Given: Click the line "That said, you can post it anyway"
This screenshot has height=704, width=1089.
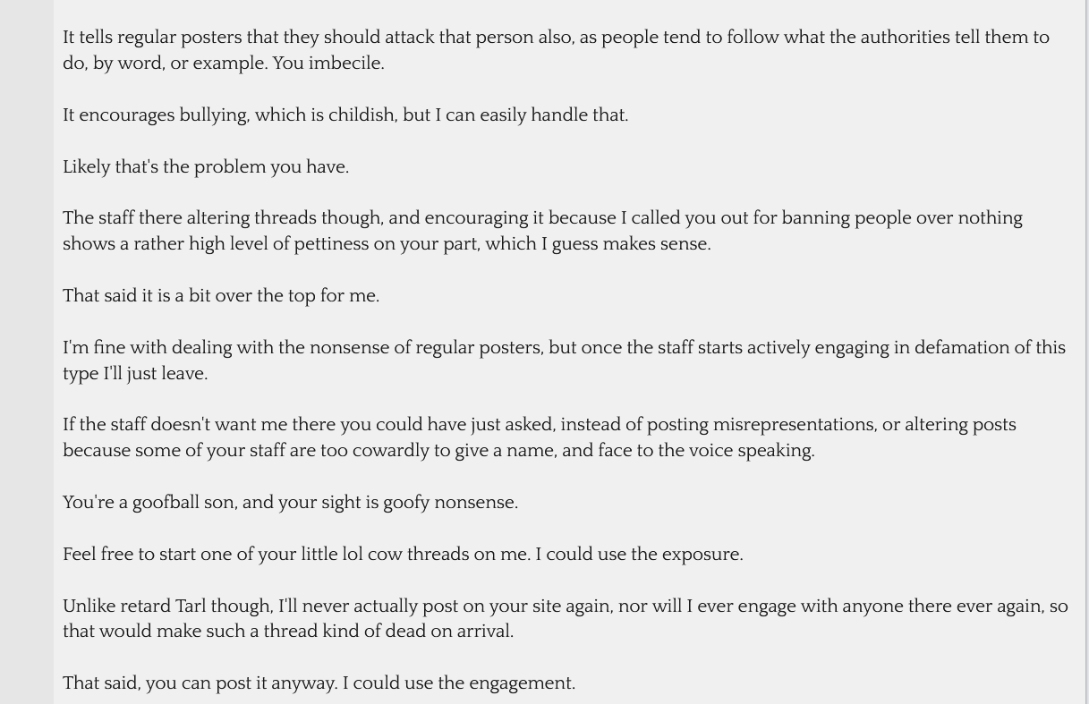Looking at the screenshot, I should coord(319,683).
